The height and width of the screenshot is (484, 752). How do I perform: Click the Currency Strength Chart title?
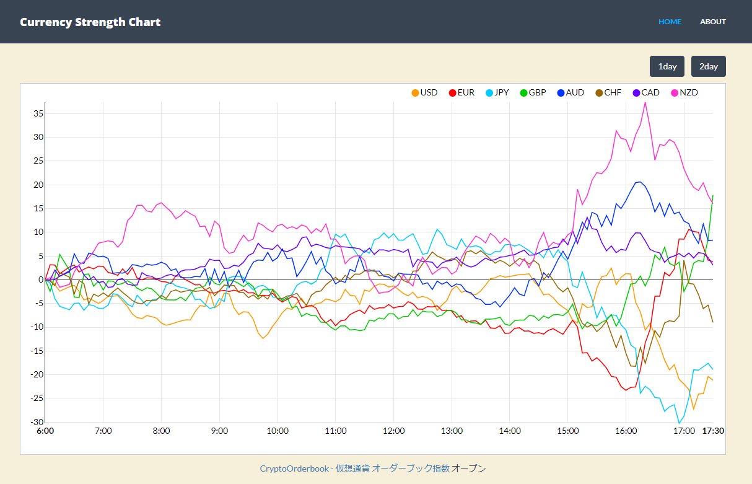coord(90,22)
